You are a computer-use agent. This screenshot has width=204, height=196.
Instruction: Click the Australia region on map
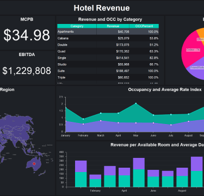pyautogui.click(x=34, y=164)
